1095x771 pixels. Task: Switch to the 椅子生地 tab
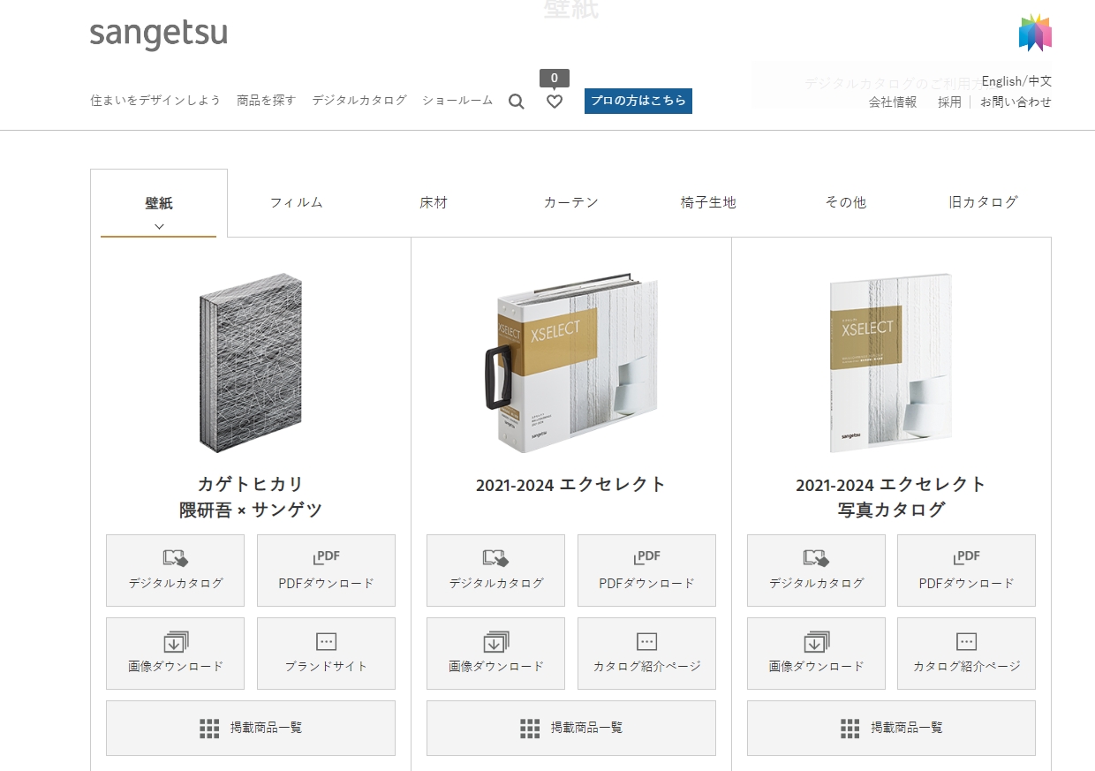coord(708,202)
